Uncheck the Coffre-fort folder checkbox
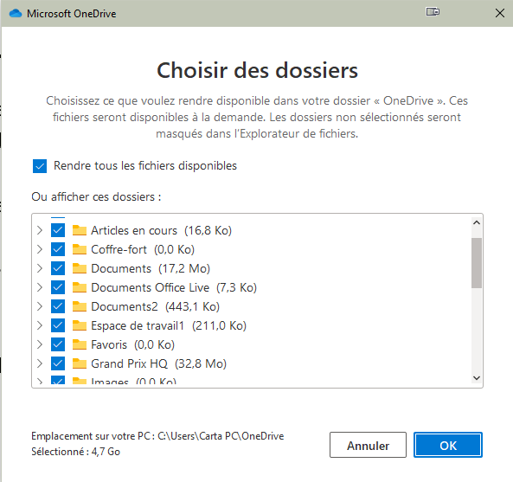 (x=58, y=249)
